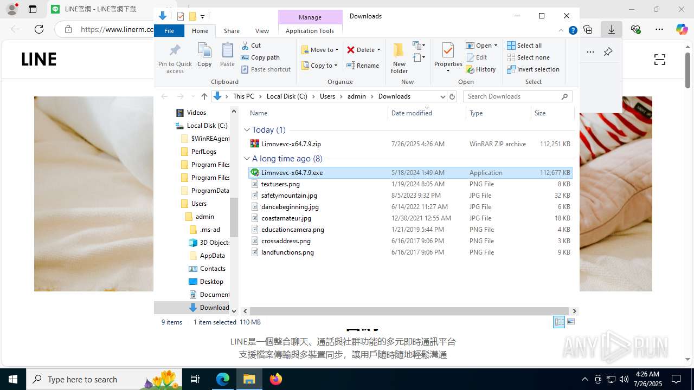Click the navigation pane scroll down arrow
Viewport: 694px width, 390px height.
click(x=234, y=311)
